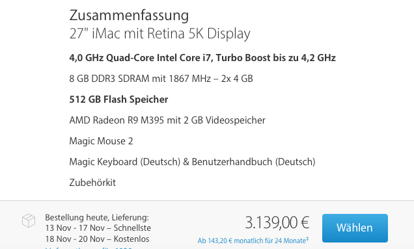
Task: Open the 143,20 € monthly financing link
Action: (253, 241)
